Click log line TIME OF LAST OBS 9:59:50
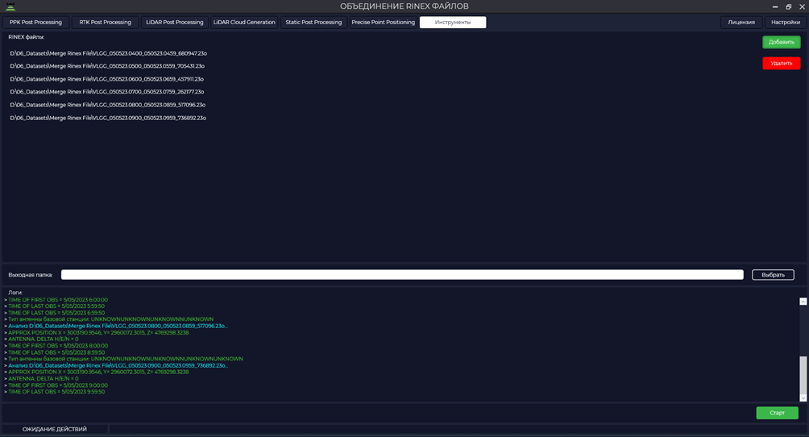Image resolution: width=809 pixels, height=437 pixels. (x=56, y=392)
